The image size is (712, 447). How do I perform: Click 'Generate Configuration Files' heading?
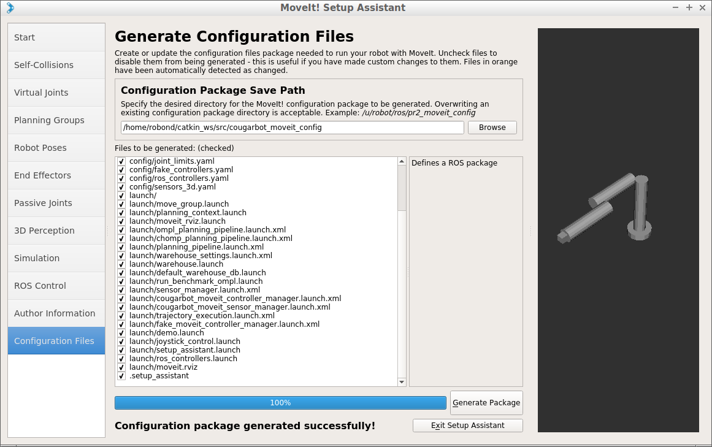coord(234,36)
